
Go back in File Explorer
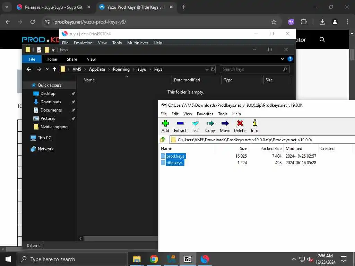pos(29,69)
